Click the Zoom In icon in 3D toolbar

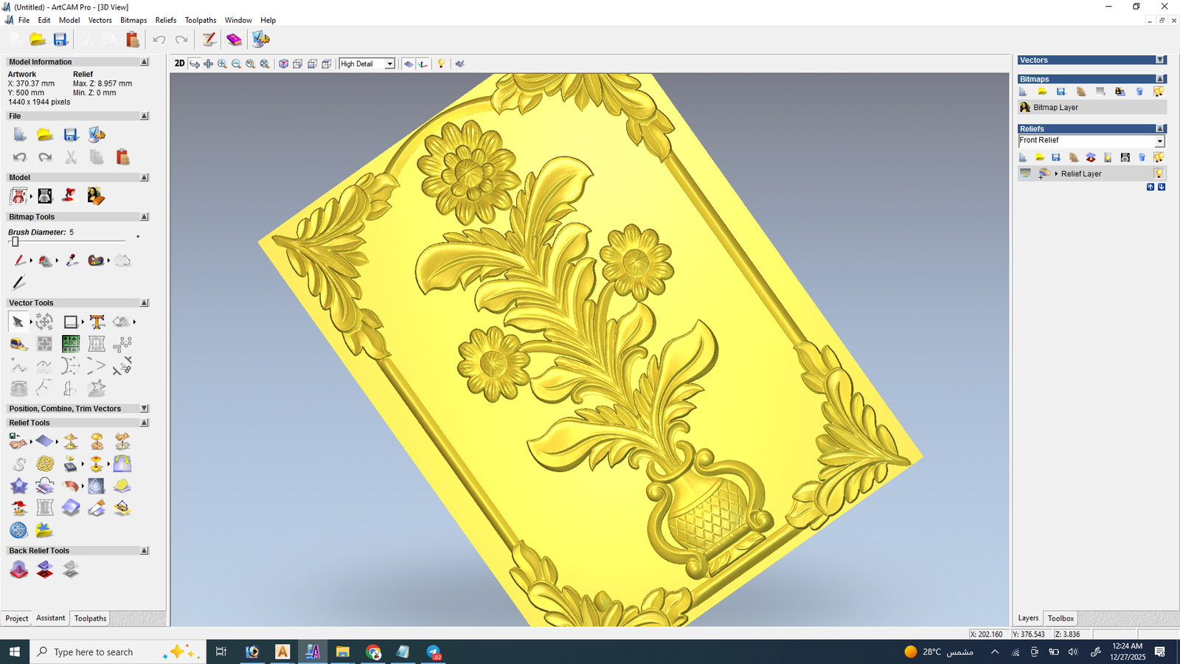(222, 64)
